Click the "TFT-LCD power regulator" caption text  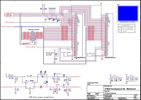pyautogui.click(x=42, y=97)
